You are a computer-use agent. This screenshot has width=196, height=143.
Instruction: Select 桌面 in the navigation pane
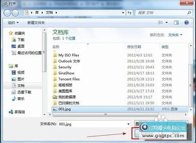point(21,46)
